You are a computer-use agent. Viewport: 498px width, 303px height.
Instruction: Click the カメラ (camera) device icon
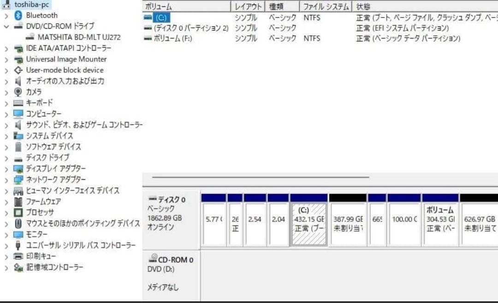(x=17, y=92)
